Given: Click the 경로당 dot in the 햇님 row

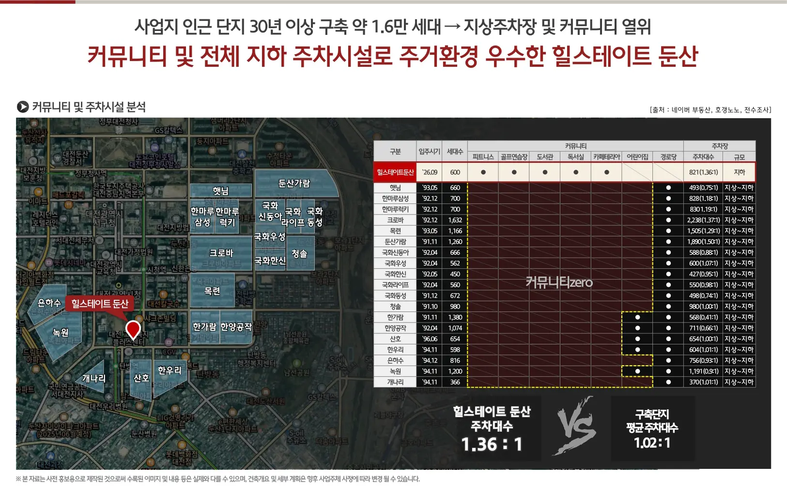Looking at the screenshot, I should (x=668, y=188).
